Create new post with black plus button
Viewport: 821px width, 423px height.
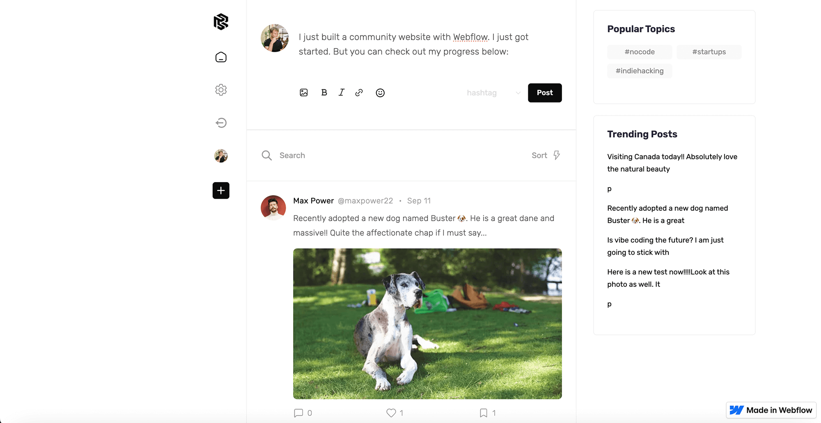[221, 190]
